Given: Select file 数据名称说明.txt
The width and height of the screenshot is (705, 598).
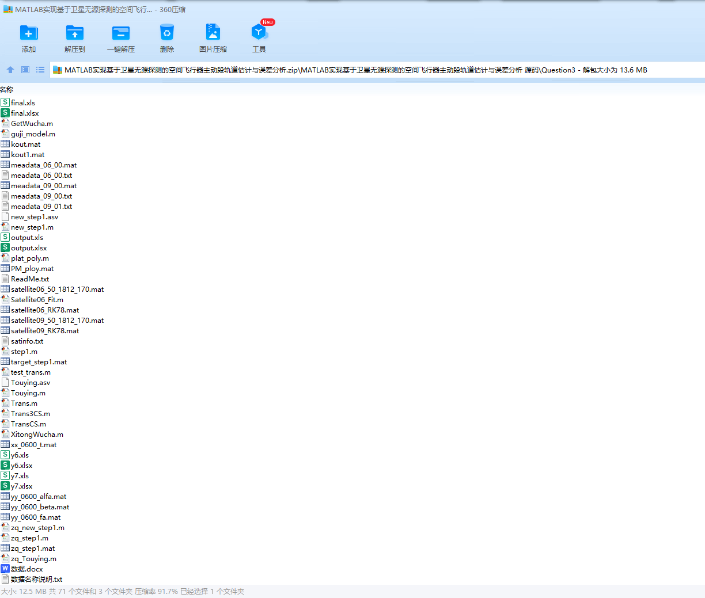Looking at the screenshot, I should coord(36,580).
